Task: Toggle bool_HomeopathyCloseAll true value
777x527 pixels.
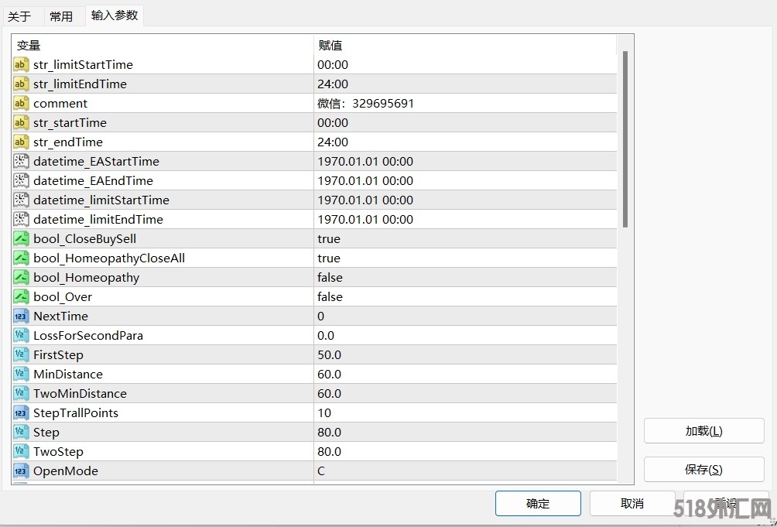Action: pos(464,258)
